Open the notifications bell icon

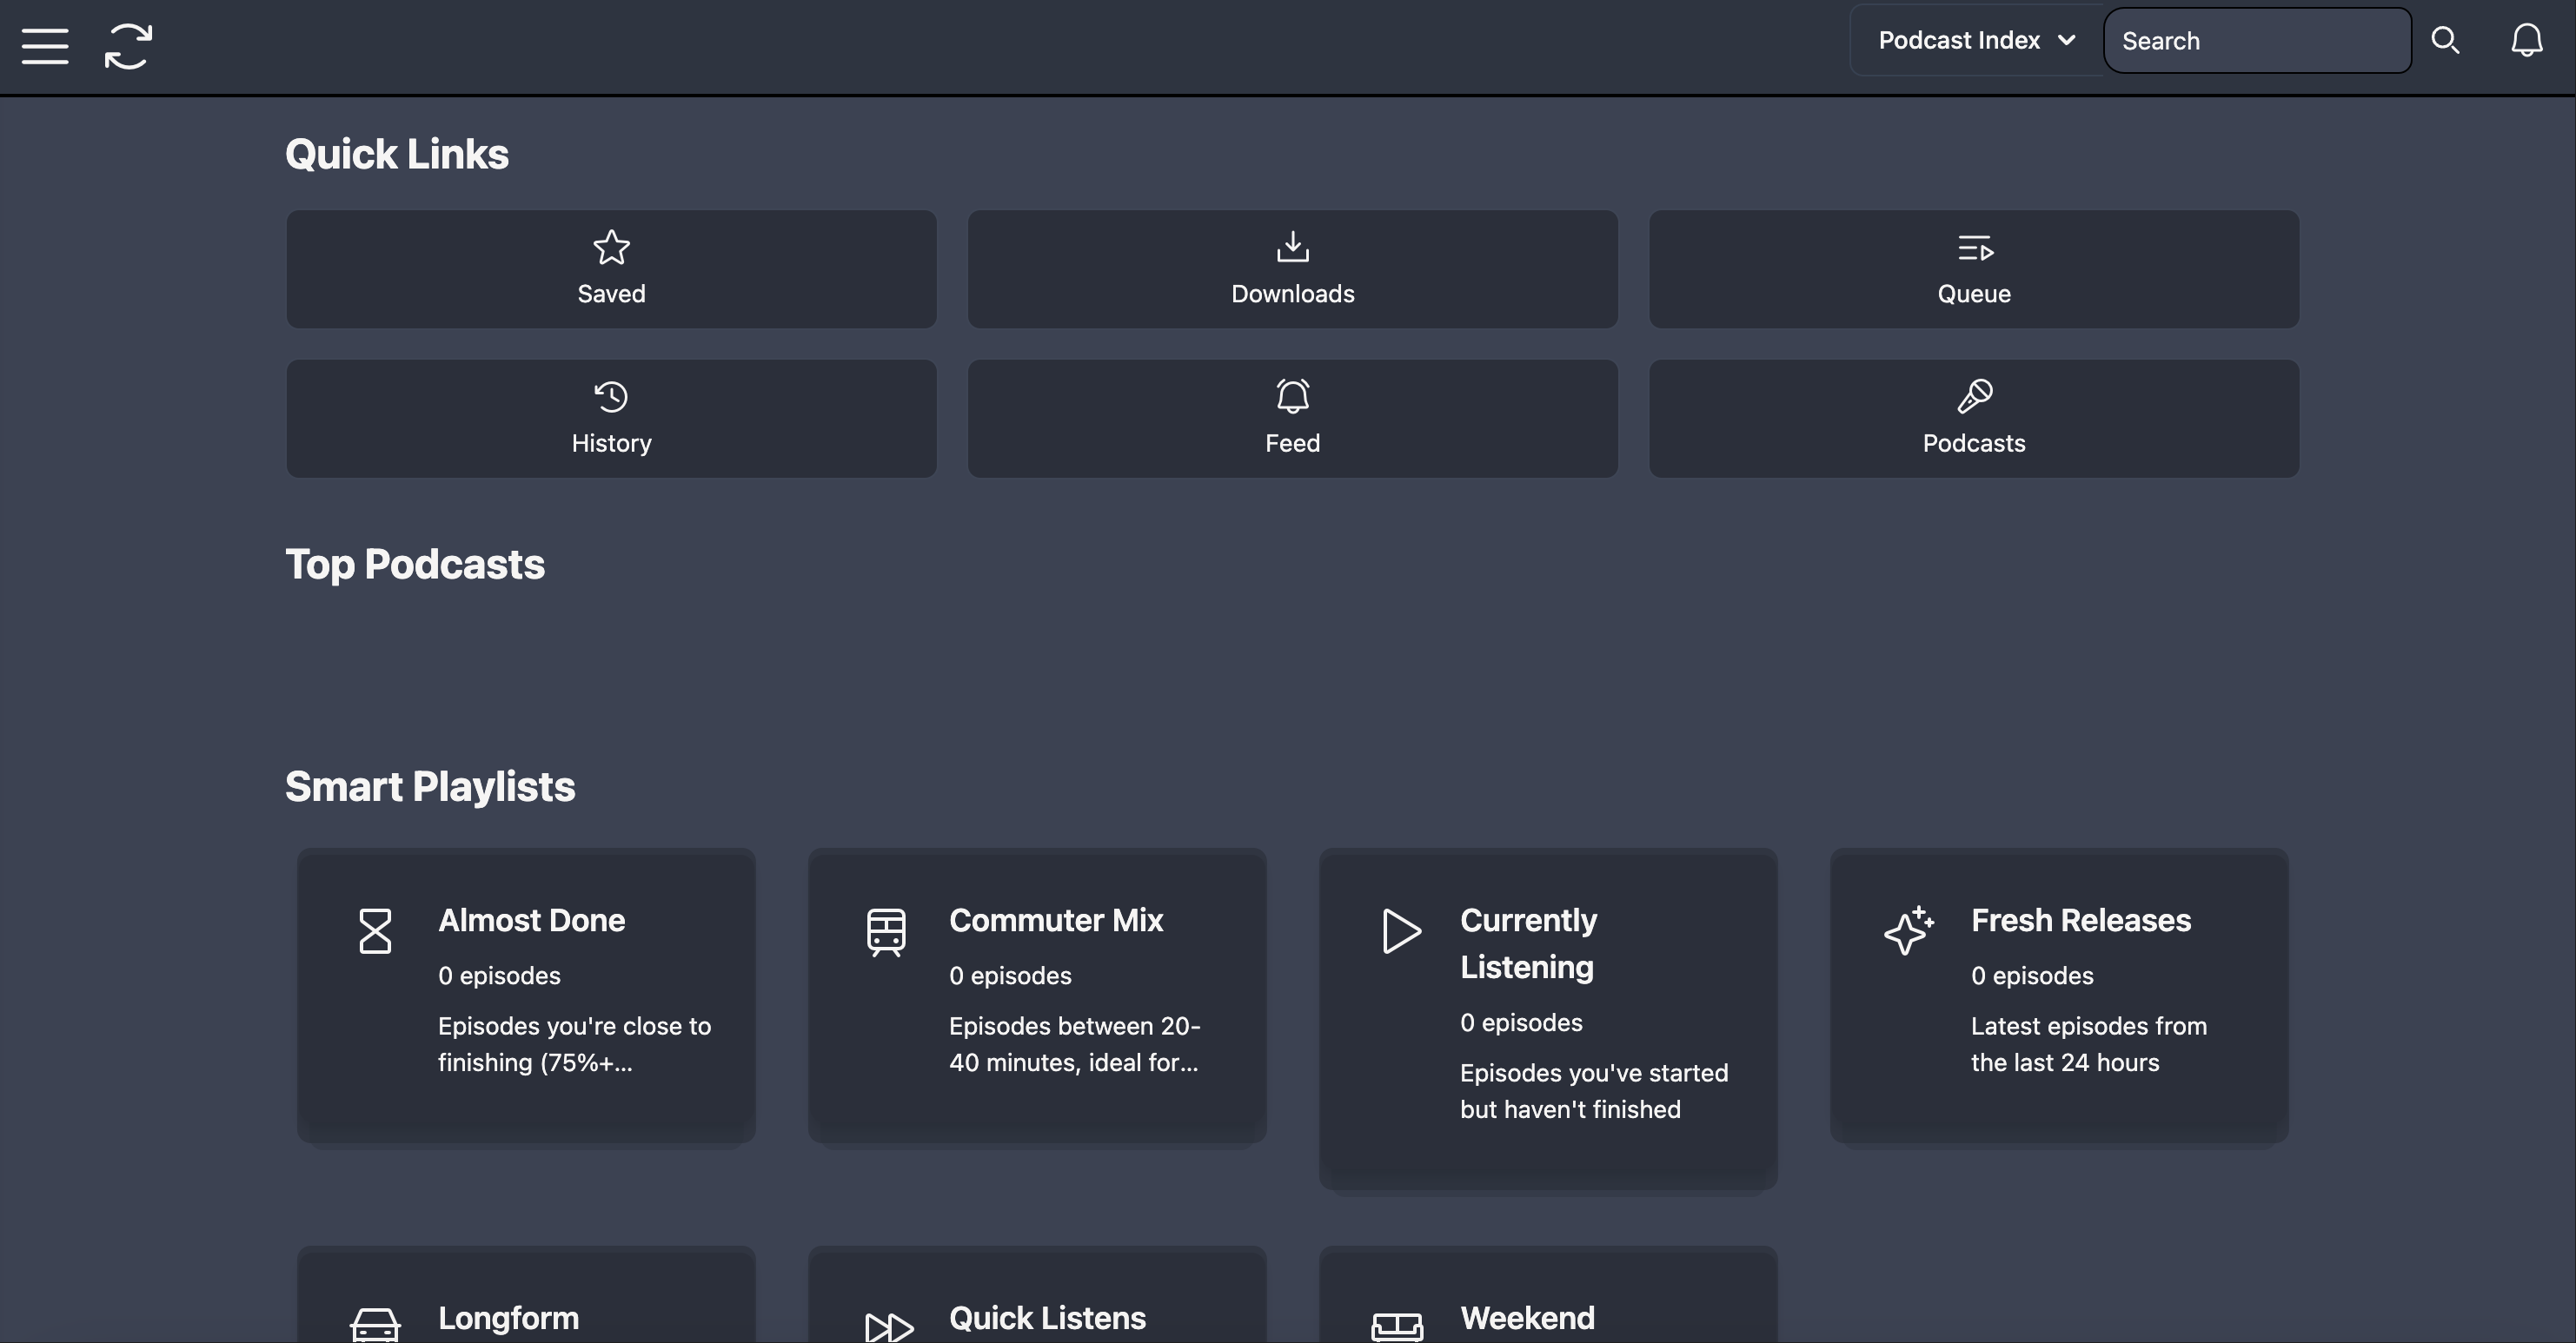pyautogui.click(x=2527, y=41)
